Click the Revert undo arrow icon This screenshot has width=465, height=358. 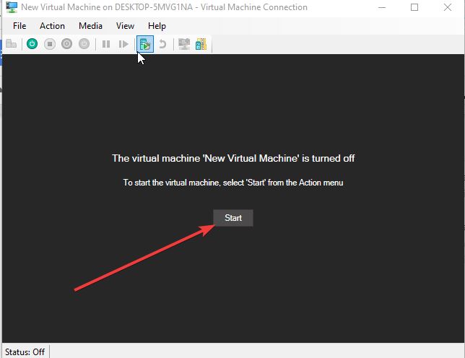click(x=162, y=44)
